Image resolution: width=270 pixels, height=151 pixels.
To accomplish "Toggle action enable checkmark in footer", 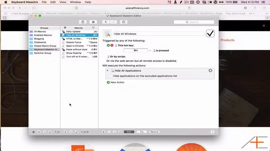I will [114, 132].
